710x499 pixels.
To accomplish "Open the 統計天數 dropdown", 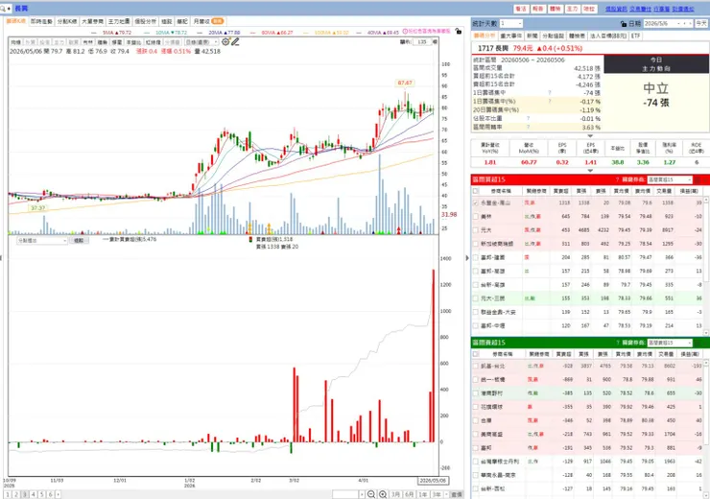I will (x=510, y=24).
